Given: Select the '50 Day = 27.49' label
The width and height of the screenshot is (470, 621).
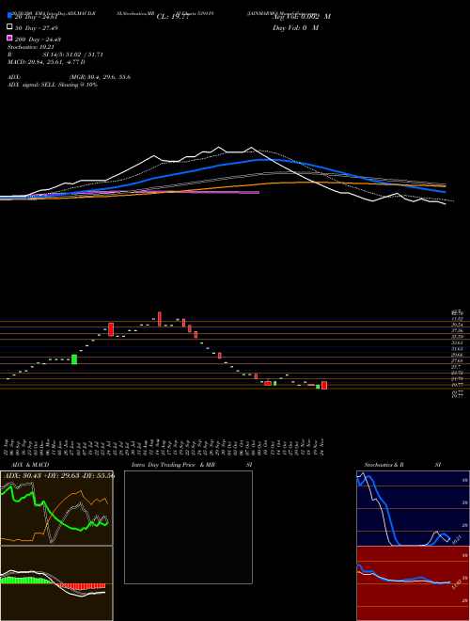Looking at the screenshot, I should pos(37,28).
